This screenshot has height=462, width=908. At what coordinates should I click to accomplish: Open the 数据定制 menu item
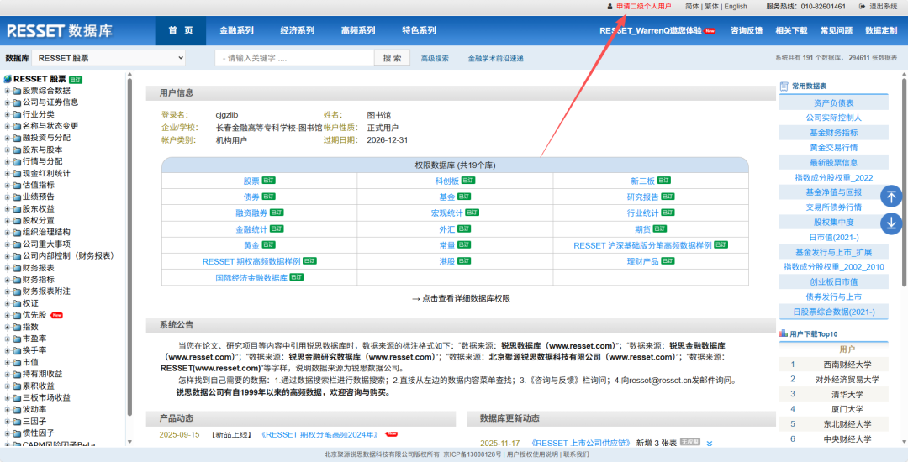(881, 30)
